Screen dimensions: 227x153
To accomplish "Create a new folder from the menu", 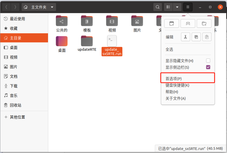I will [204, 23].
